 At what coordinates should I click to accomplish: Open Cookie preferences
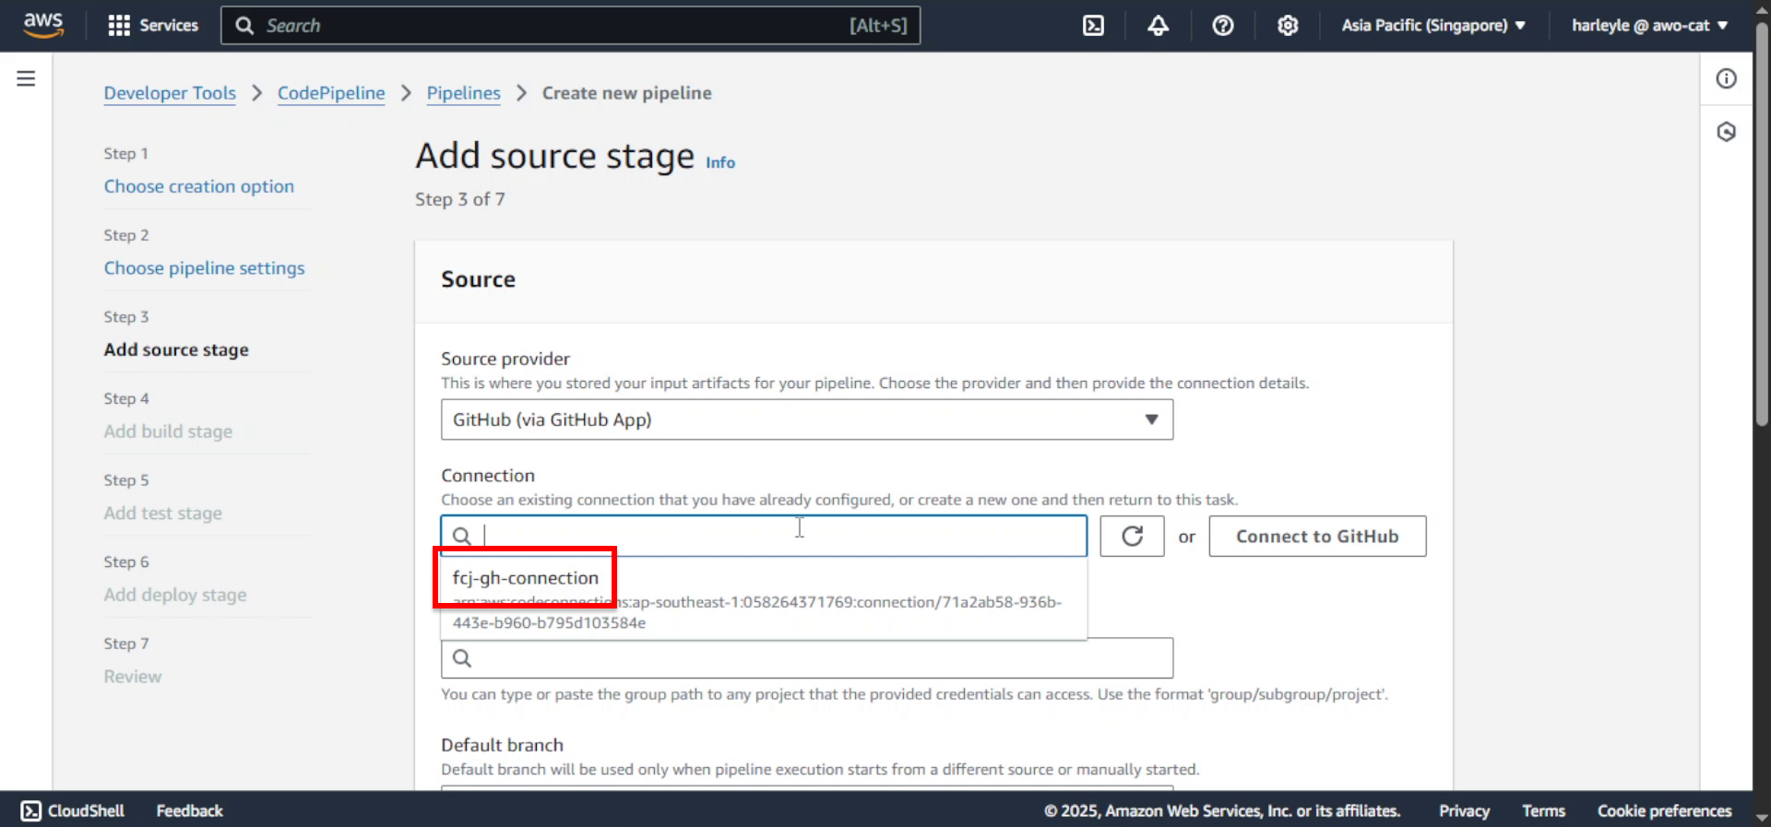pos(1664,810)
